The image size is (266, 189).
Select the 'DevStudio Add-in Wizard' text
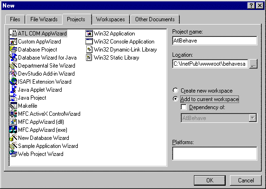tap(46, 74)
